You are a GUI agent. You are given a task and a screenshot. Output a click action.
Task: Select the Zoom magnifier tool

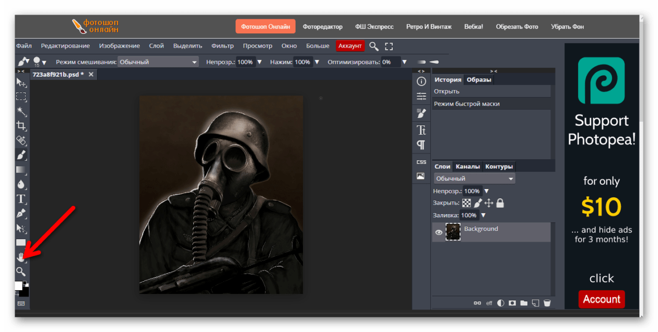coord(21,271)
